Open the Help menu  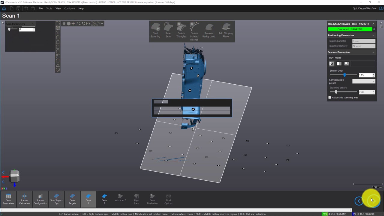point(81,8)
